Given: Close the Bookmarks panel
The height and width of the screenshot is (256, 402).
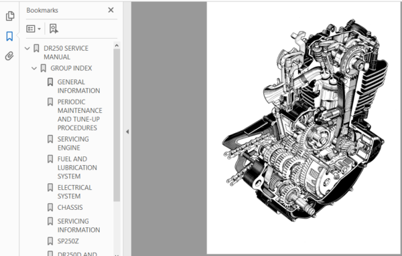Looking at the screenshot, I should pos(111,10).
